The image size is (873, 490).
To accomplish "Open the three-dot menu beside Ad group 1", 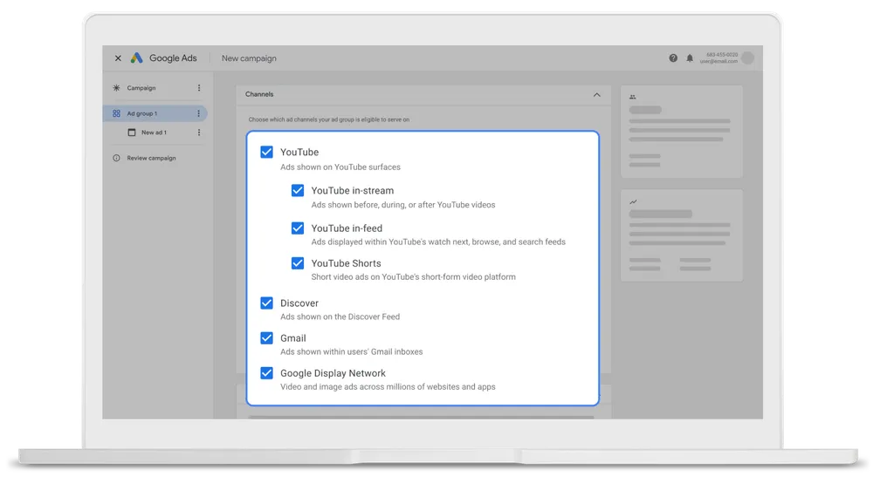I will (199, 113).
